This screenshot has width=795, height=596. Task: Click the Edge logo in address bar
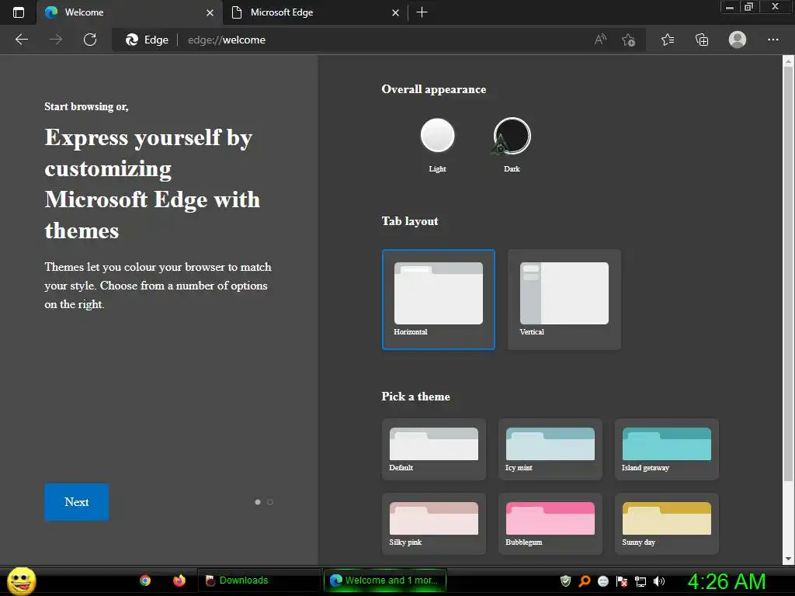tap(132, 40)
